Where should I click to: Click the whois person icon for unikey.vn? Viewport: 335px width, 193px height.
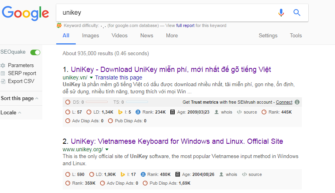pyautogui.click(x=217, y=112)
